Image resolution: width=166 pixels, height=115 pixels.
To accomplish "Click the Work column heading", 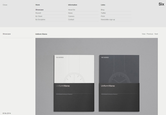I will click(38, 5).
